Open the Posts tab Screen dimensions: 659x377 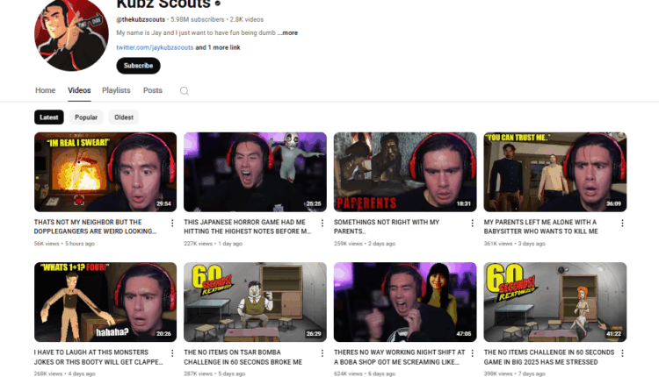point(153,90)
